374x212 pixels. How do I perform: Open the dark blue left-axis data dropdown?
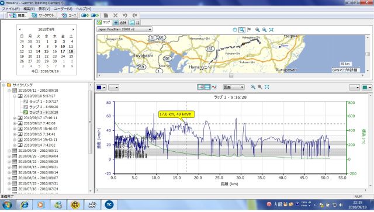point(101,88)
